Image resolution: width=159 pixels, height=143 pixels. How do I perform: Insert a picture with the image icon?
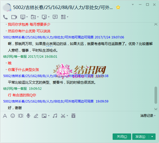tap(44, 116)
